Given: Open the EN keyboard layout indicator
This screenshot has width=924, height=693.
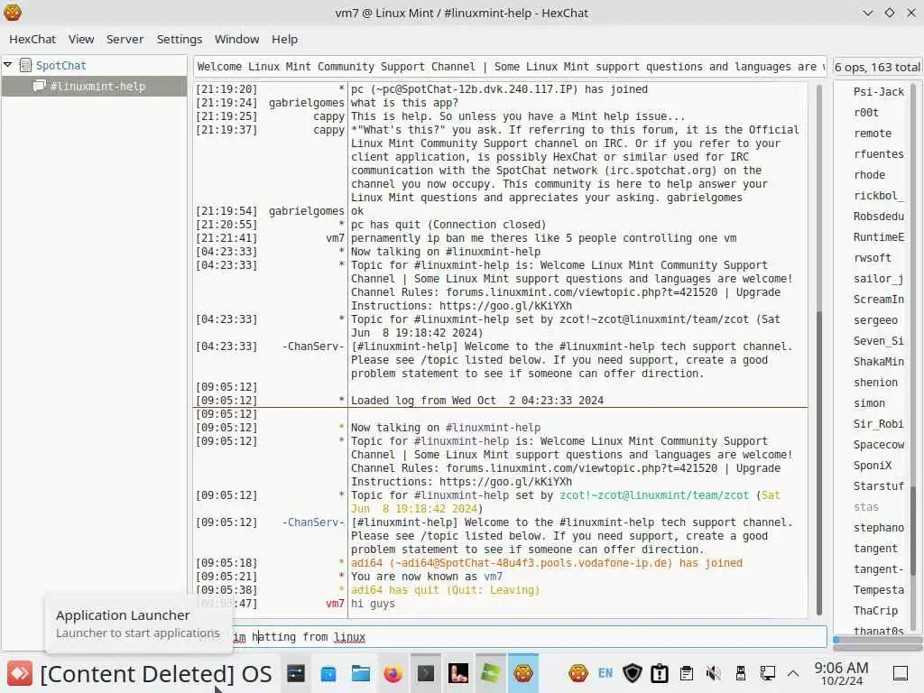Looking at the screenshot, I should 605,673.
